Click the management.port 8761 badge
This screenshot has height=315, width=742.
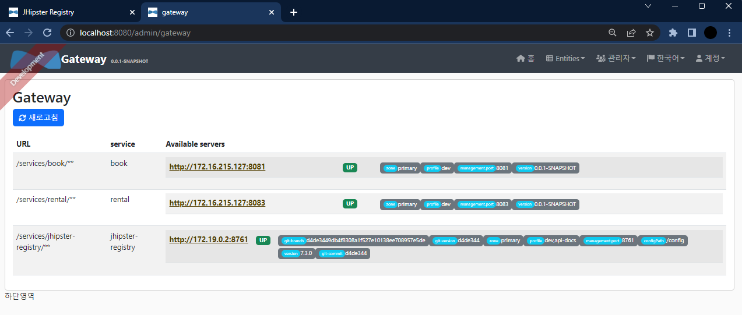click(609, 240)
